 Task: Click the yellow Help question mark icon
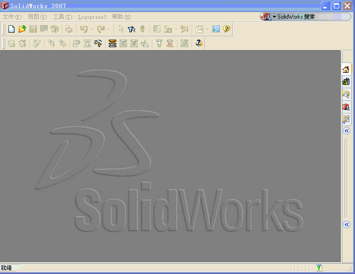tap(227, 29)
